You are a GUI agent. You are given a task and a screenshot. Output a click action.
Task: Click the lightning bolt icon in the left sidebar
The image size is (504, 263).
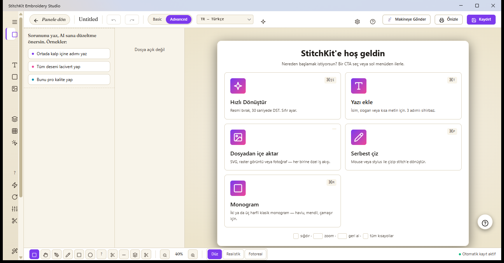coord(14,185)
